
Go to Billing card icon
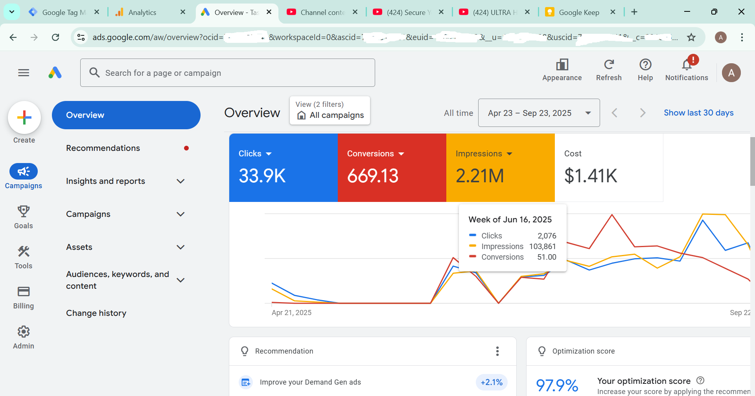[24, 291]
